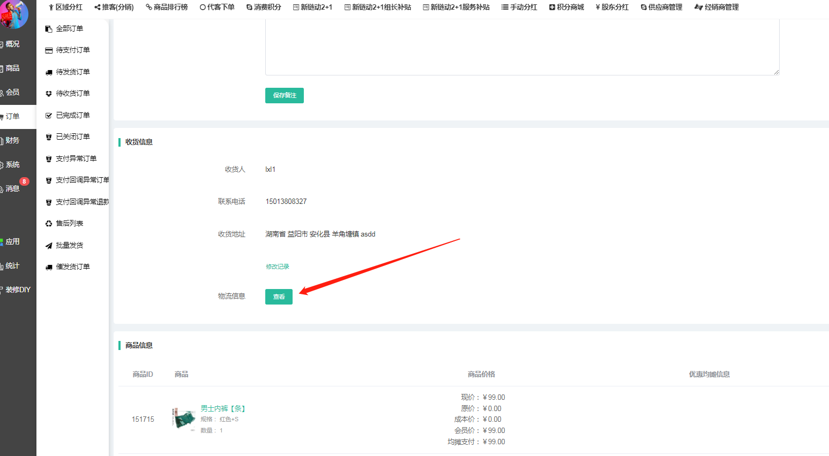829x456 pixels.
Task: Click the product thumbnail image
Action: (183, 419)
